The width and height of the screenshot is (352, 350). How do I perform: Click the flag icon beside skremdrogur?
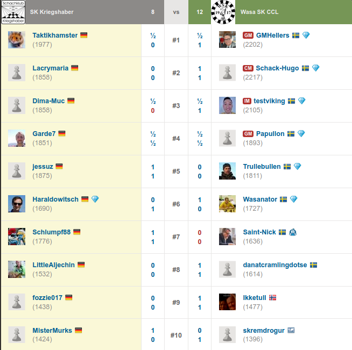point(291,331)
